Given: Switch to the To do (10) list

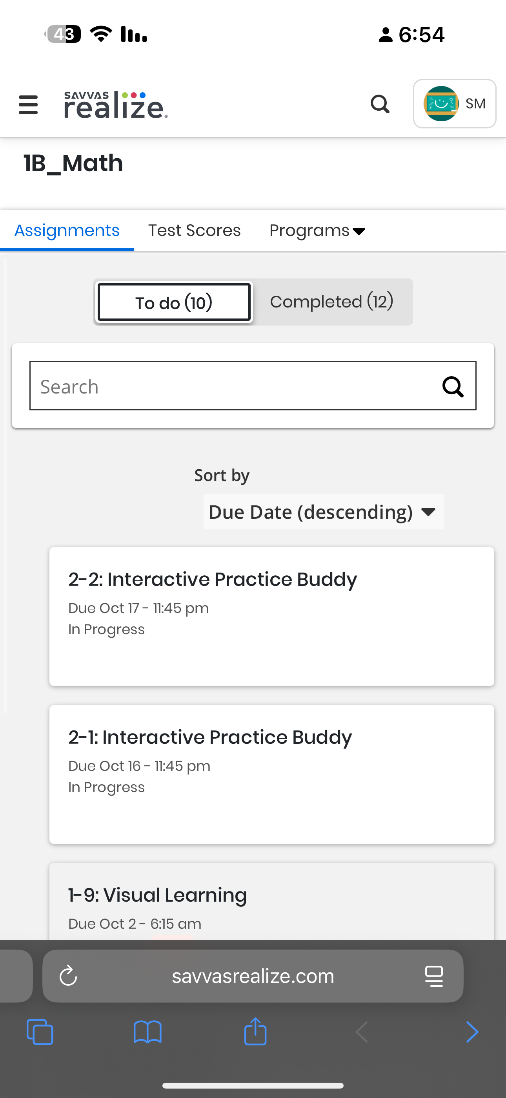Looking at the screenshot, I should (174, 302).
